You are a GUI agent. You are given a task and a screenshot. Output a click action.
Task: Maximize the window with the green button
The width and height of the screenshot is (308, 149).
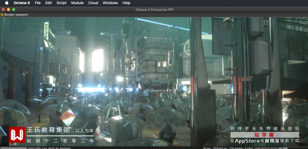click(14, 10)
